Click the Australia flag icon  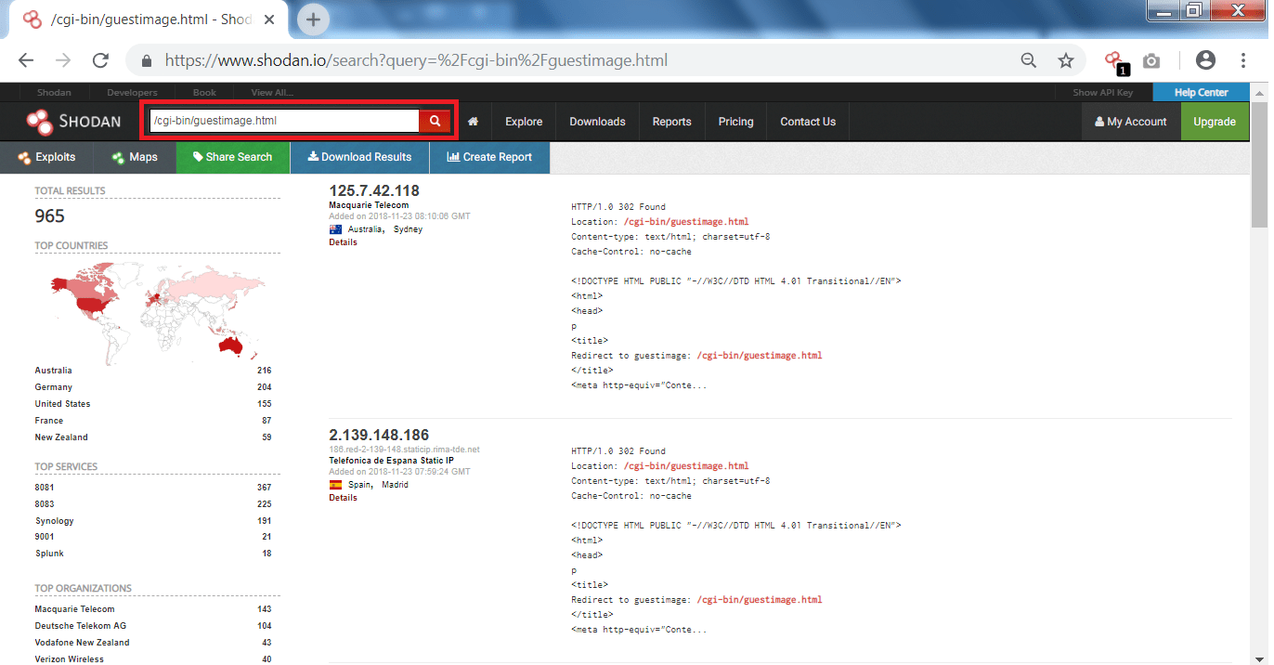(335, 228)
